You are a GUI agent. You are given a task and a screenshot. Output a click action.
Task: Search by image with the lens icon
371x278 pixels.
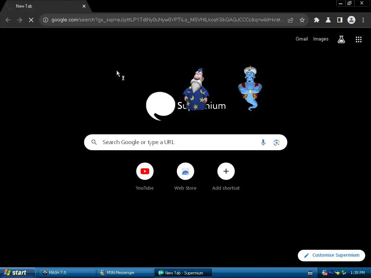coord(276,142)
